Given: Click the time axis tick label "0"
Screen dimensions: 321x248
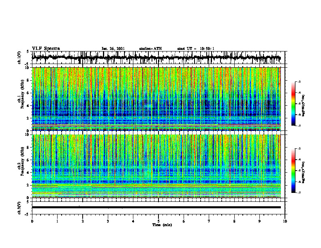Looking at the screenshot, I should click(32, 221).
